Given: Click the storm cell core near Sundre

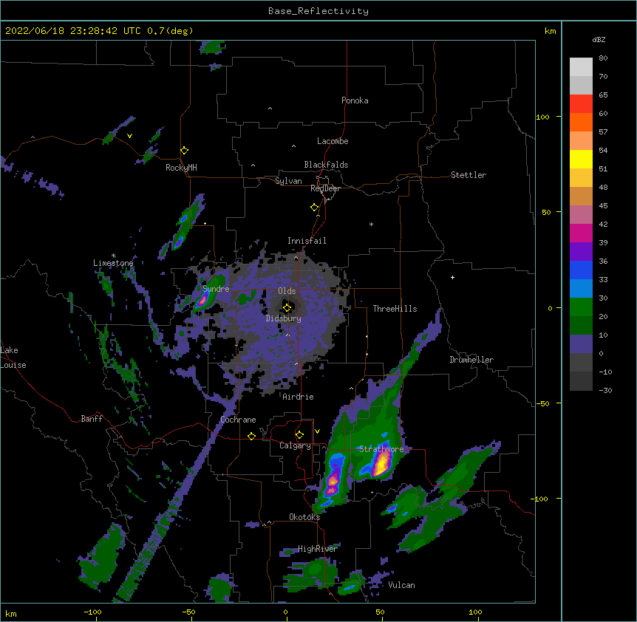Looking at the screenshot, I should coord(202,301).
